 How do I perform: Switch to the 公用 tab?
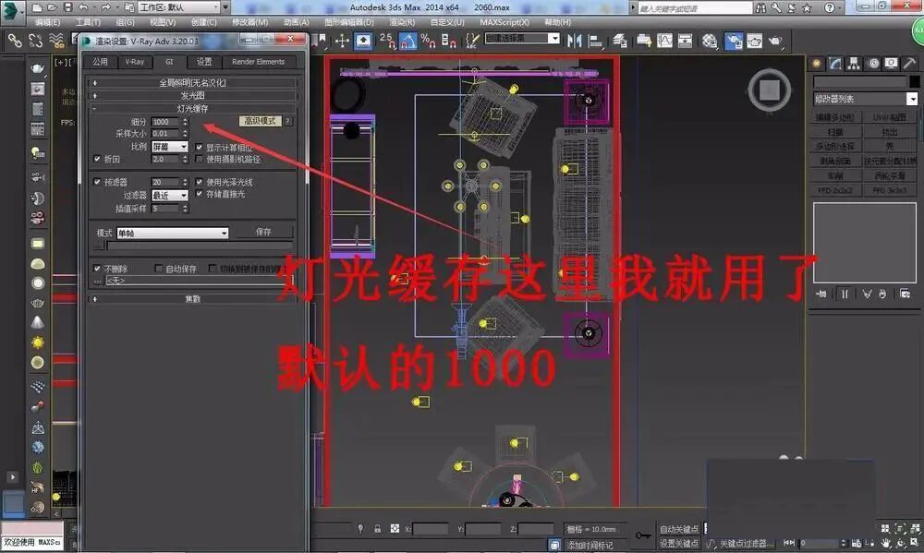pyautogui.click(x=100, y=62)
